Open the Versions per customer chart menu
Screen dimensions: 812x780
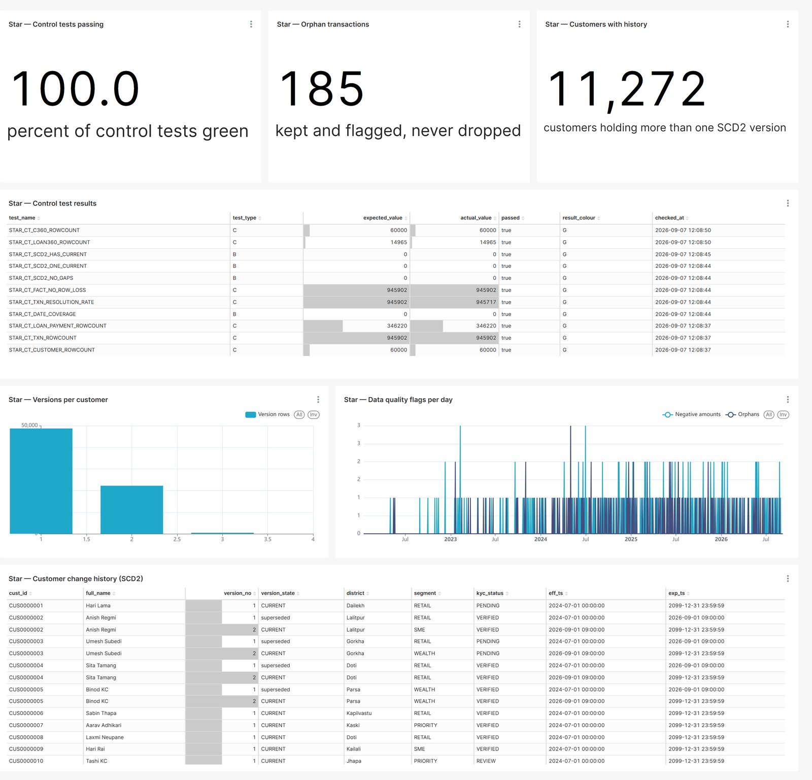coord(318,400)
